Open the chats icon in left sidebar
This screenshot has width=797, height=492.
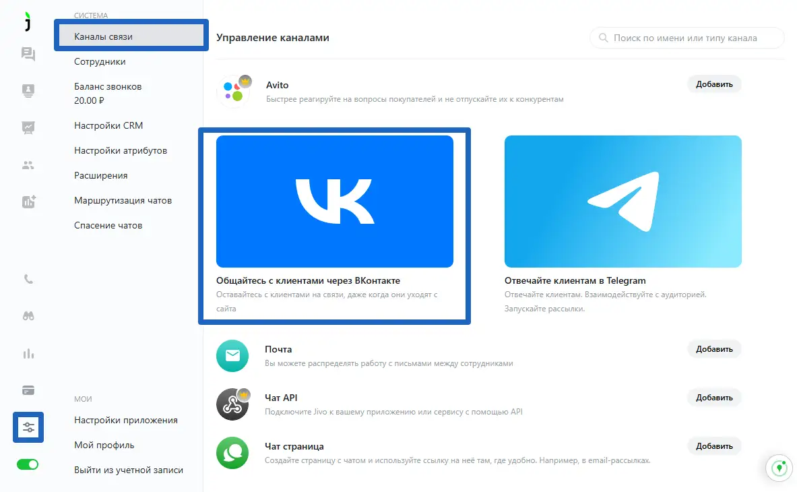(x=28, y=54)
